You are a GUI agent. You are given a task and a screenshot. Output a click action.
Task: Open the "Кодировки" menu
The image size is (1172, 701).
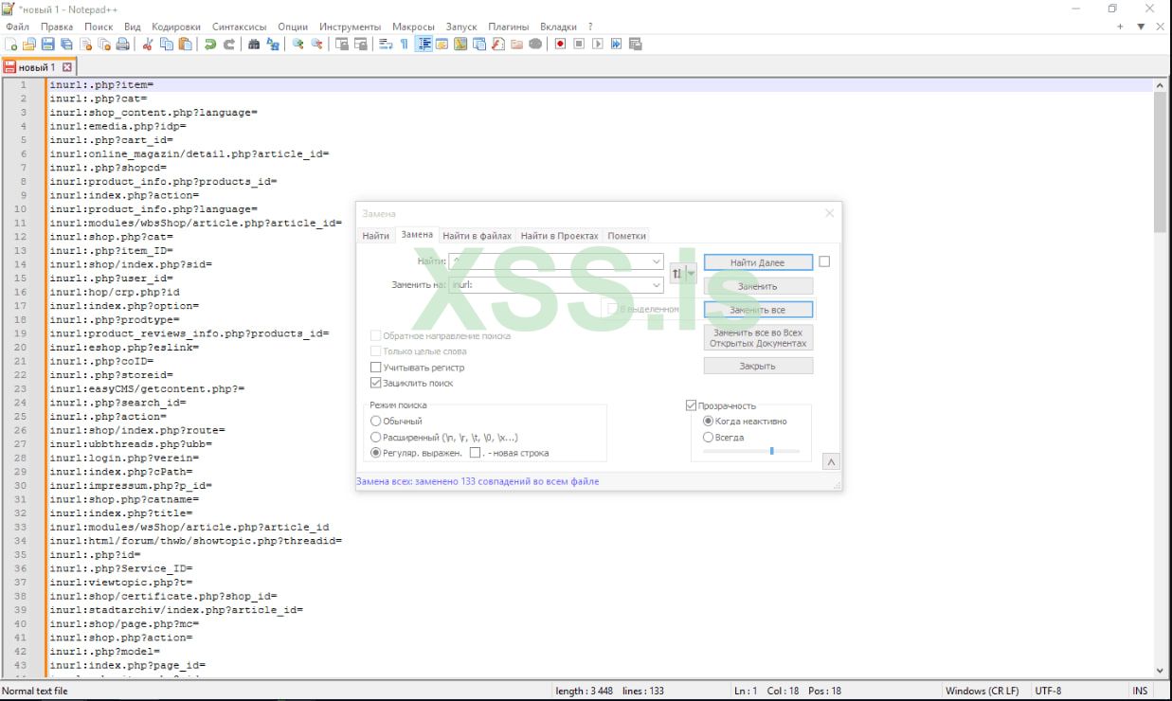pos(176,27)
